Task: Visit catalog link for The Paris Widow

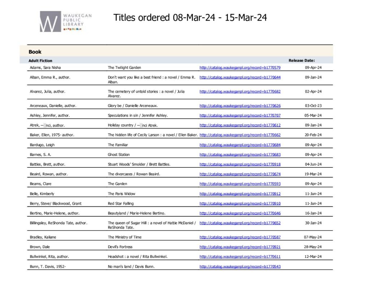Action: (x=240, y=194)
